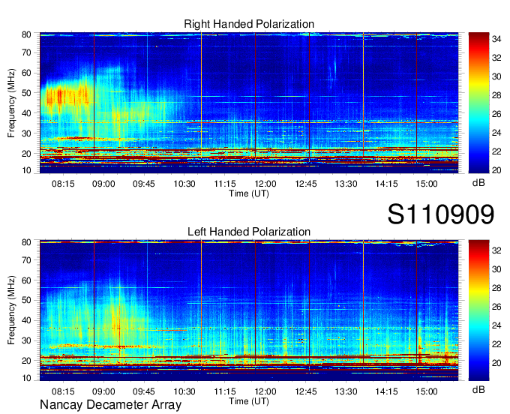Screen dimensions: 510x414
Task: Click the dB label under the lower color bar
Action: coord(478,389)
